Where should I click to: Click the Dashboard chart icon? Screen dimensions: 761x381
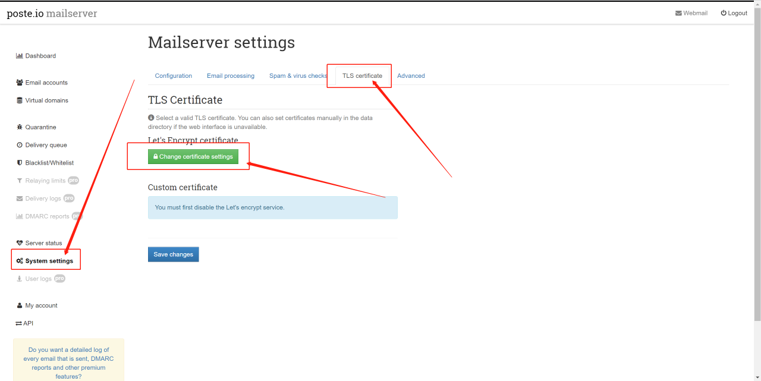click(19, 56)
